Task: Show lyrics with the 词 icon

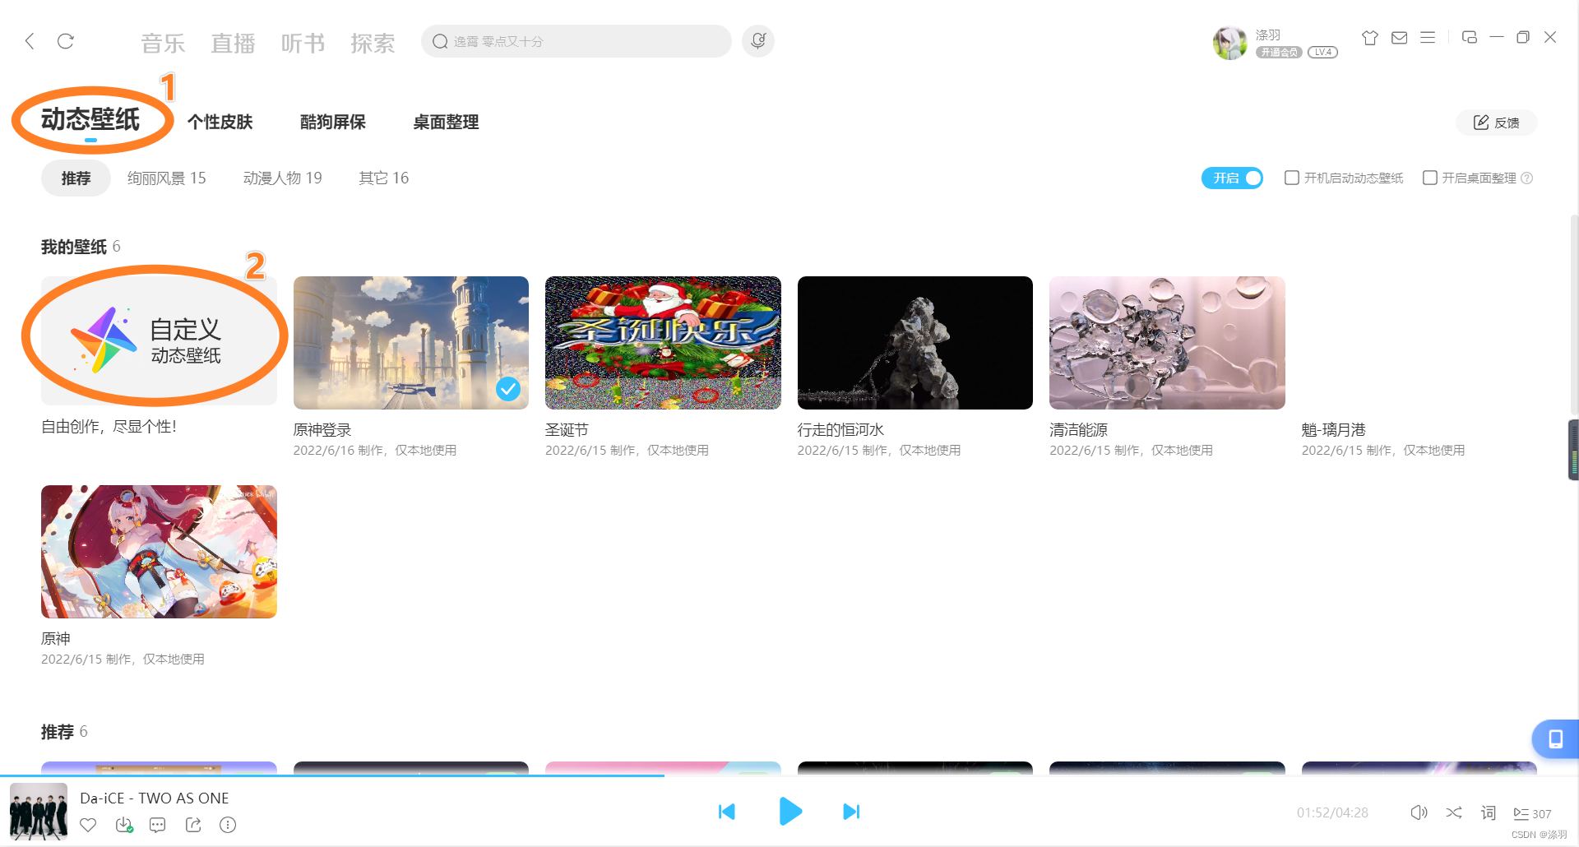Action: pos(1489,812)
